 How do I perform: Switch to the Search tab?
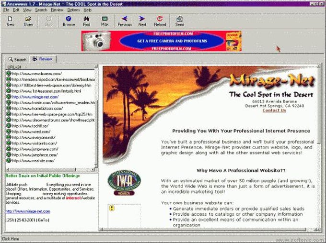point(17,59)
